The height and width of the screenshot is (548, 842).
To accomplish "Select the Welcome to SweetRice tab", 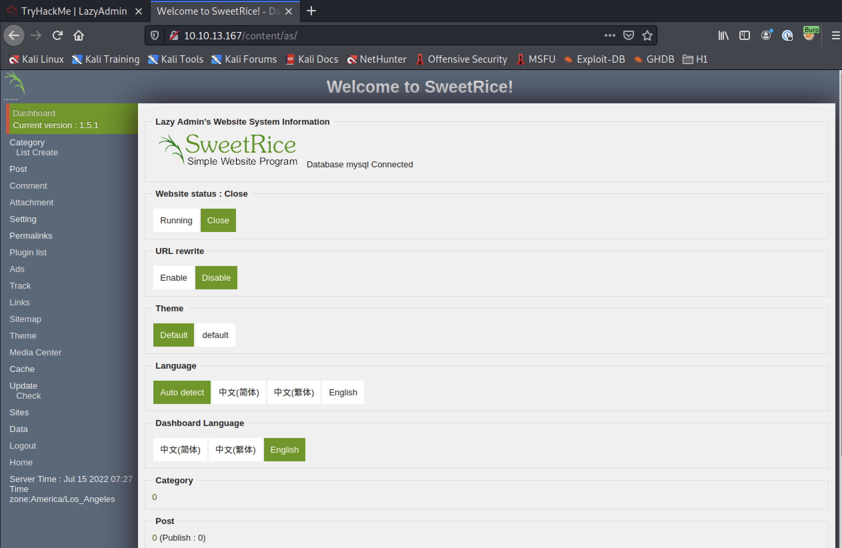I will [225, 11].
